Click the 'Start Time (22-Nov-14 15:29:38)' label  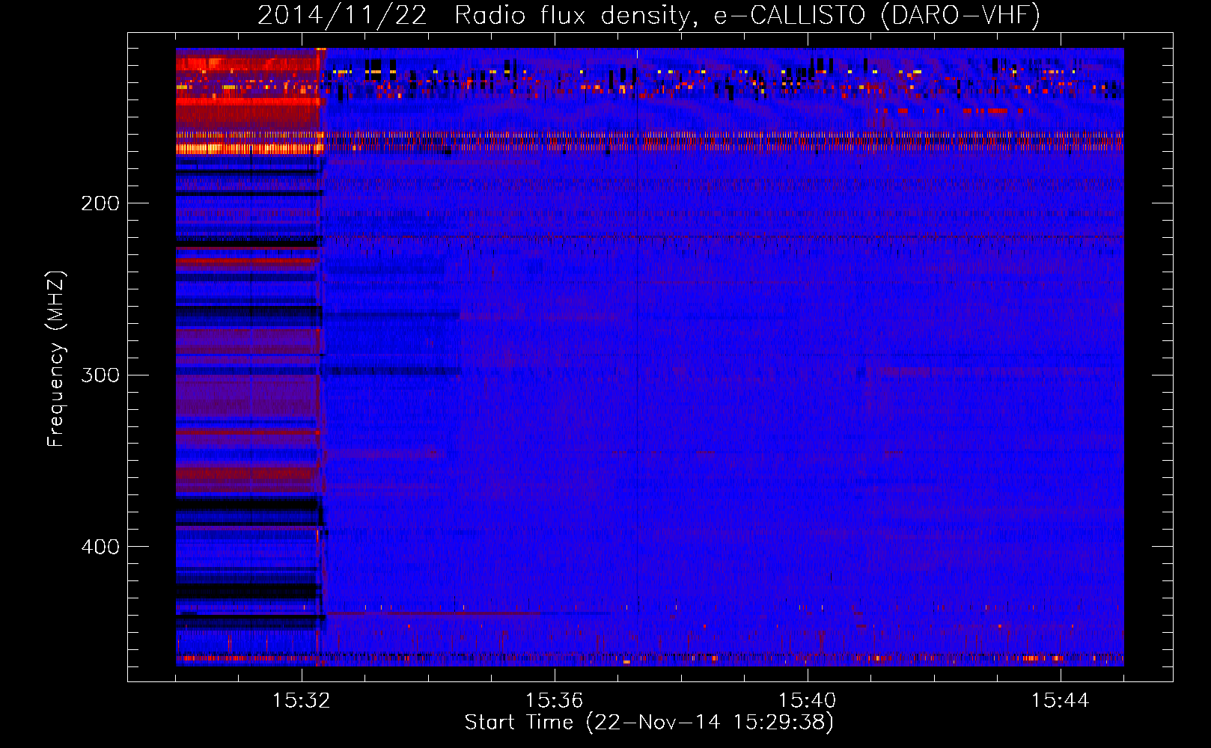649,723
